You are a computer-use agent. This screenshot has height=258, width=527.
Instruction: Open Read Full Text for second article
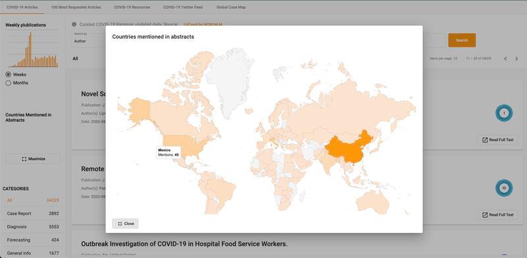(498, 215)
